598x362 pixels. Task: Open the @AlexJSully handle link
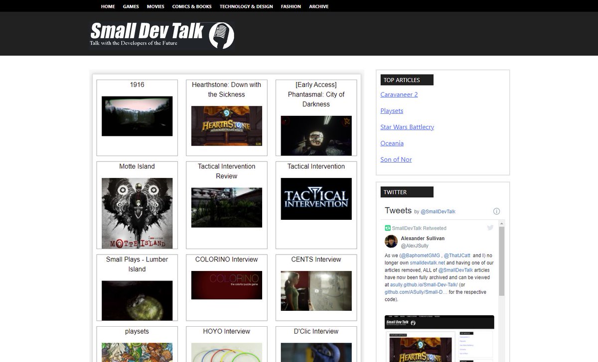click(x=415, y=246)
